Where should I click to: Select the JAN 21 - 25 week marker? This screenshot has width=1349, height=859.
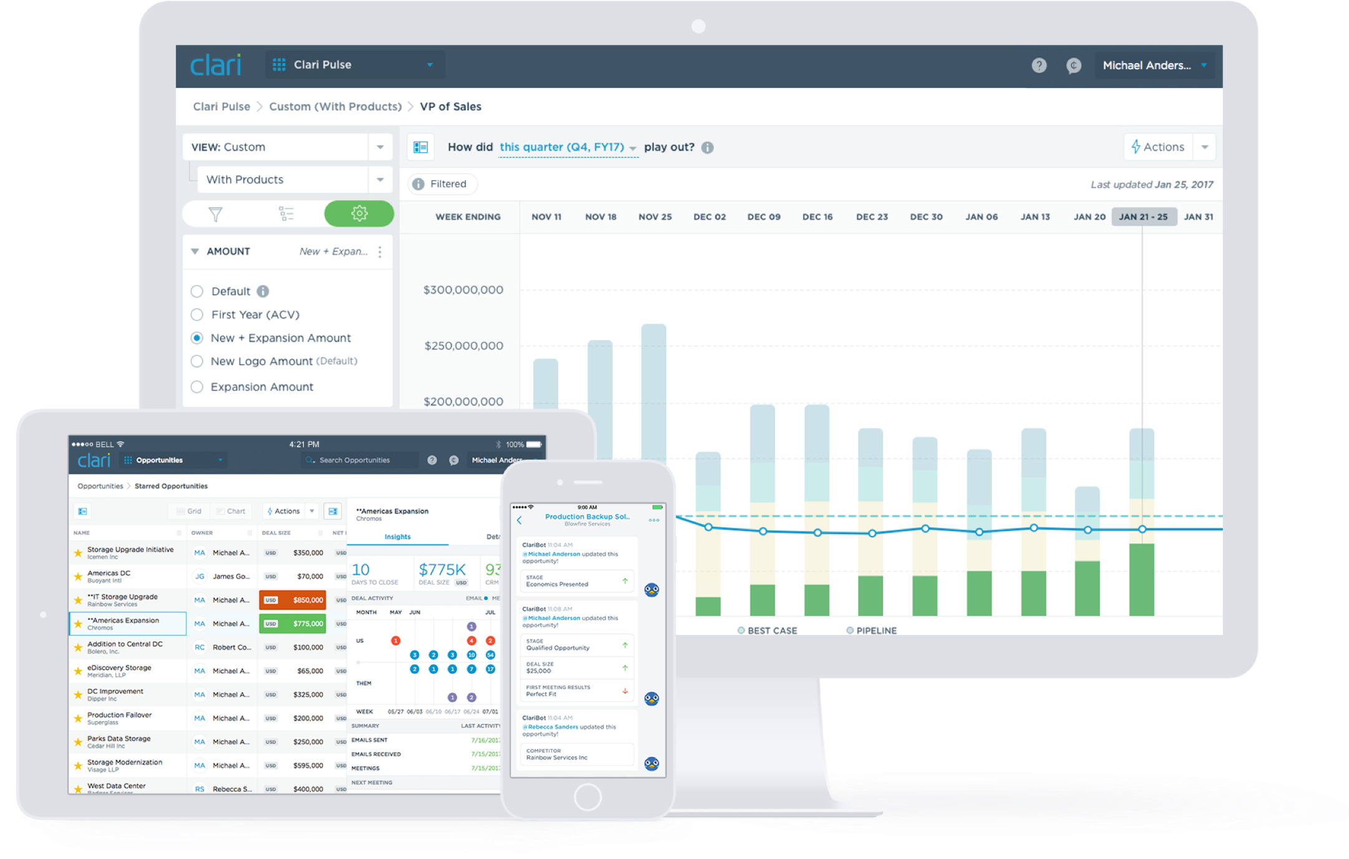1143,217
